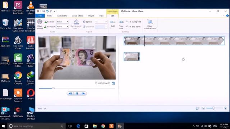Click the Opera desktop icon
The height and width of the screenshot is (129, 230).
(x=31, y=94)
